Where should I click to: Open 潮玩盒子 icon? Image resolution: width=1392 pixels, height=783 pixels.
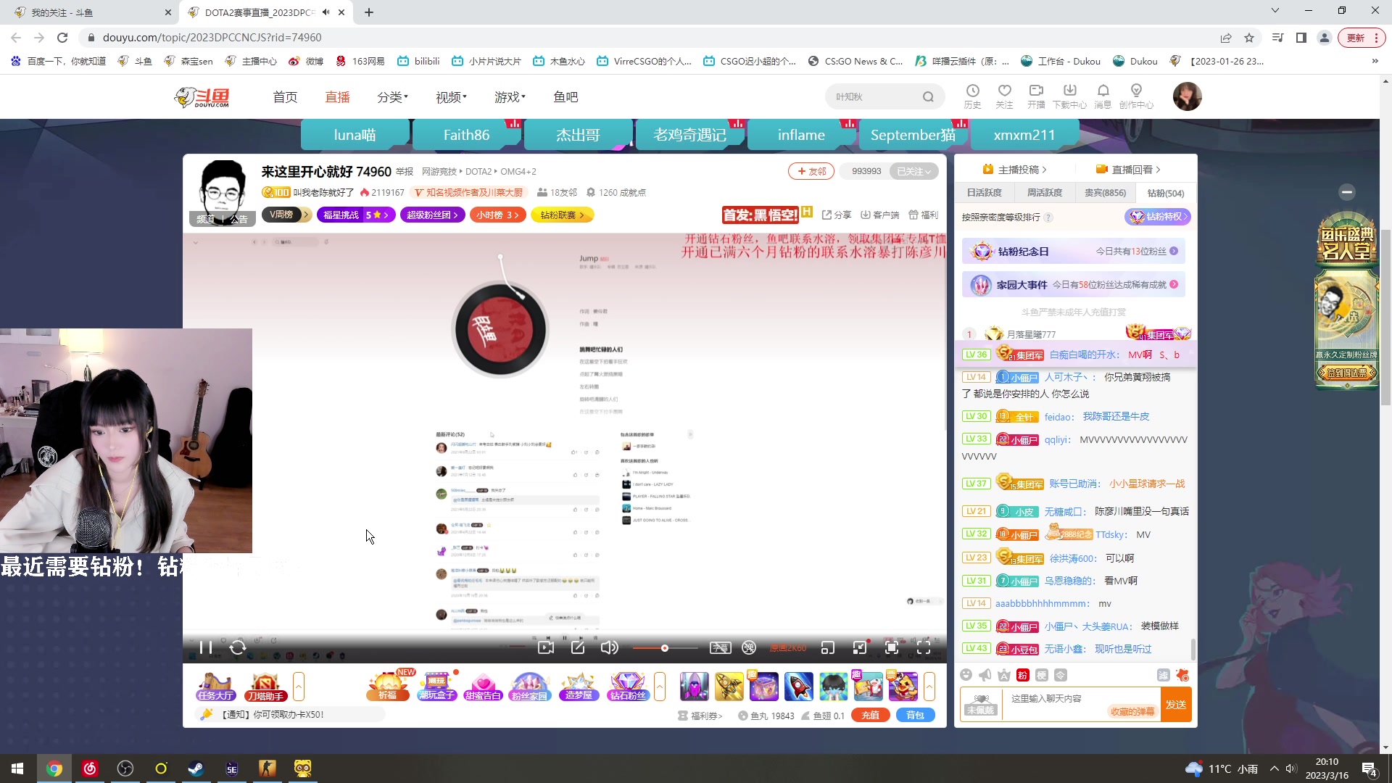[437, 687]
